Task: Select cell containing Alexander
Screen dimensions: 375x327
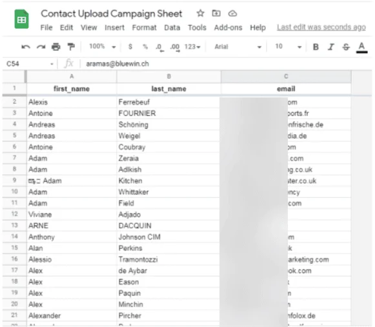Action: point(72,315)
